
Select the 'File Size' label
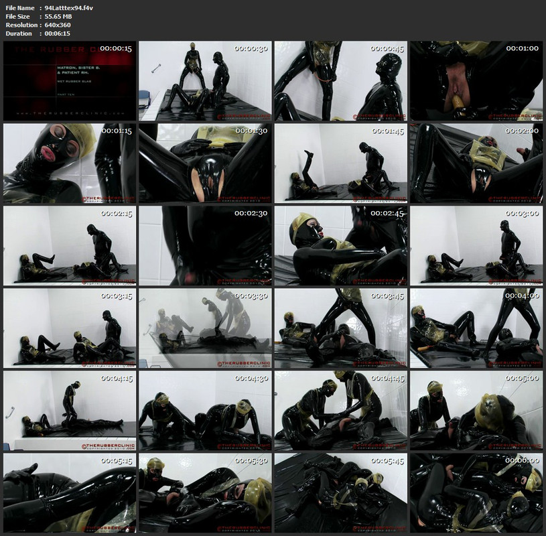pos(18,16)
